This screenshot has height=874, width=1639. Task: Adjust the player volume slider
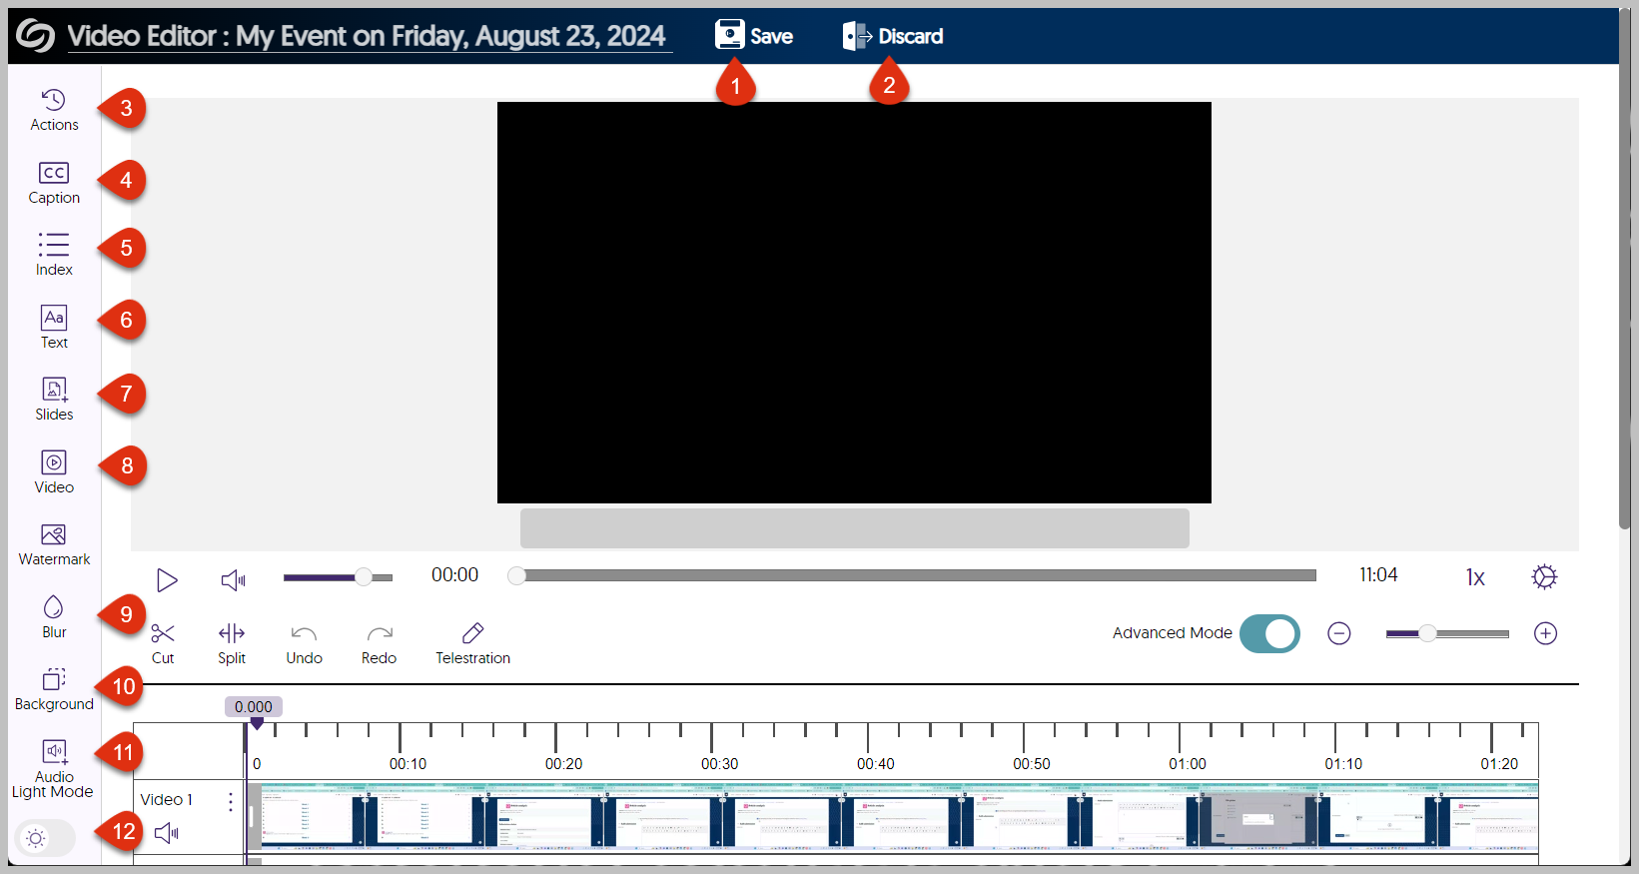pyautogui.click(x=338, y=577)
